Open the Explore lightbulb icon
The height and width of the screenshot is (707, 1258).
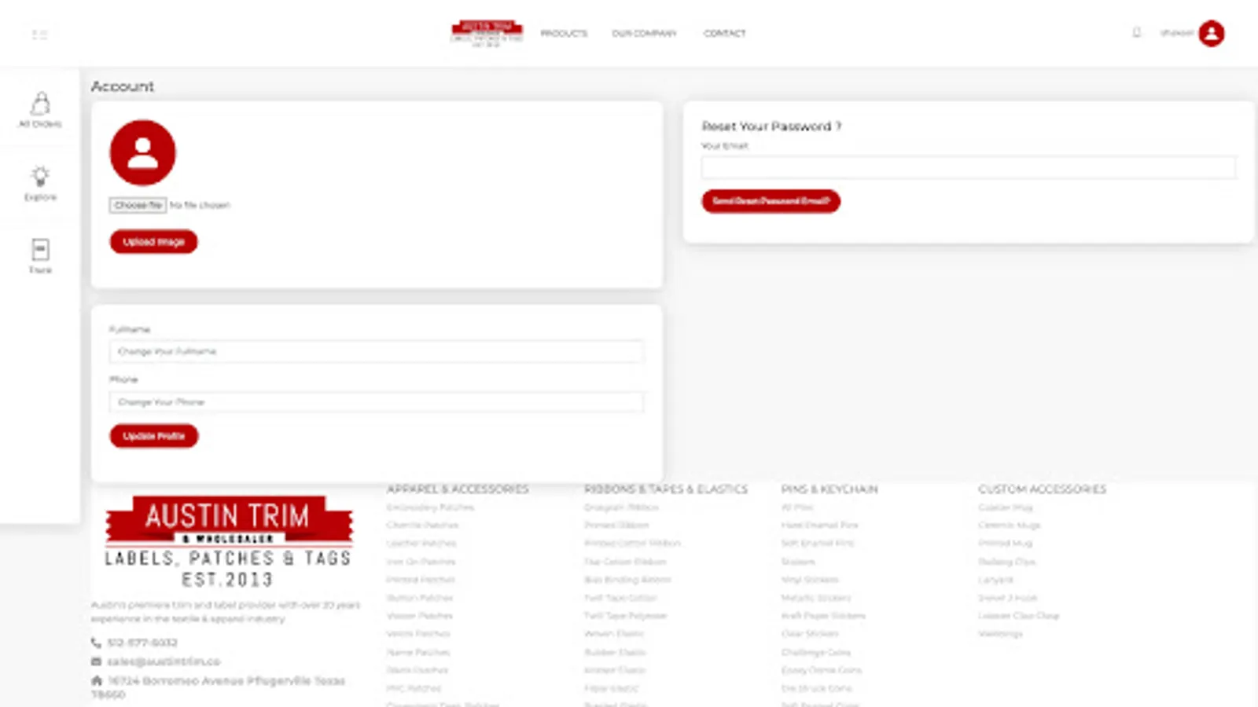pos(40,176)
